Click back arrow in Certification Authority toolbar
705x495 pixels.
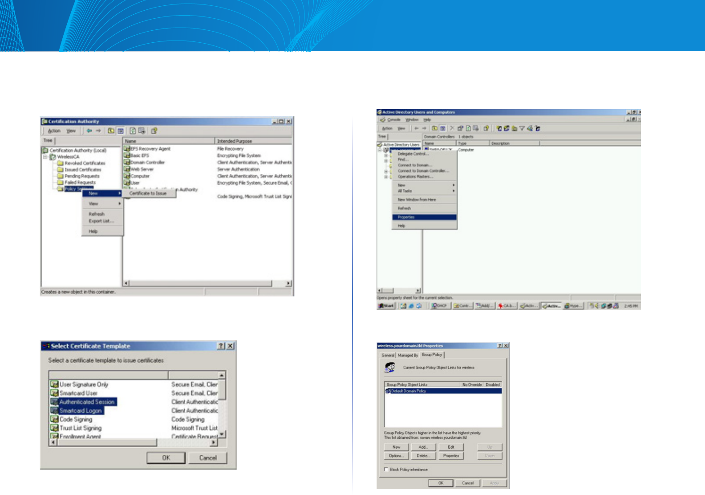(x=89, y=131)
